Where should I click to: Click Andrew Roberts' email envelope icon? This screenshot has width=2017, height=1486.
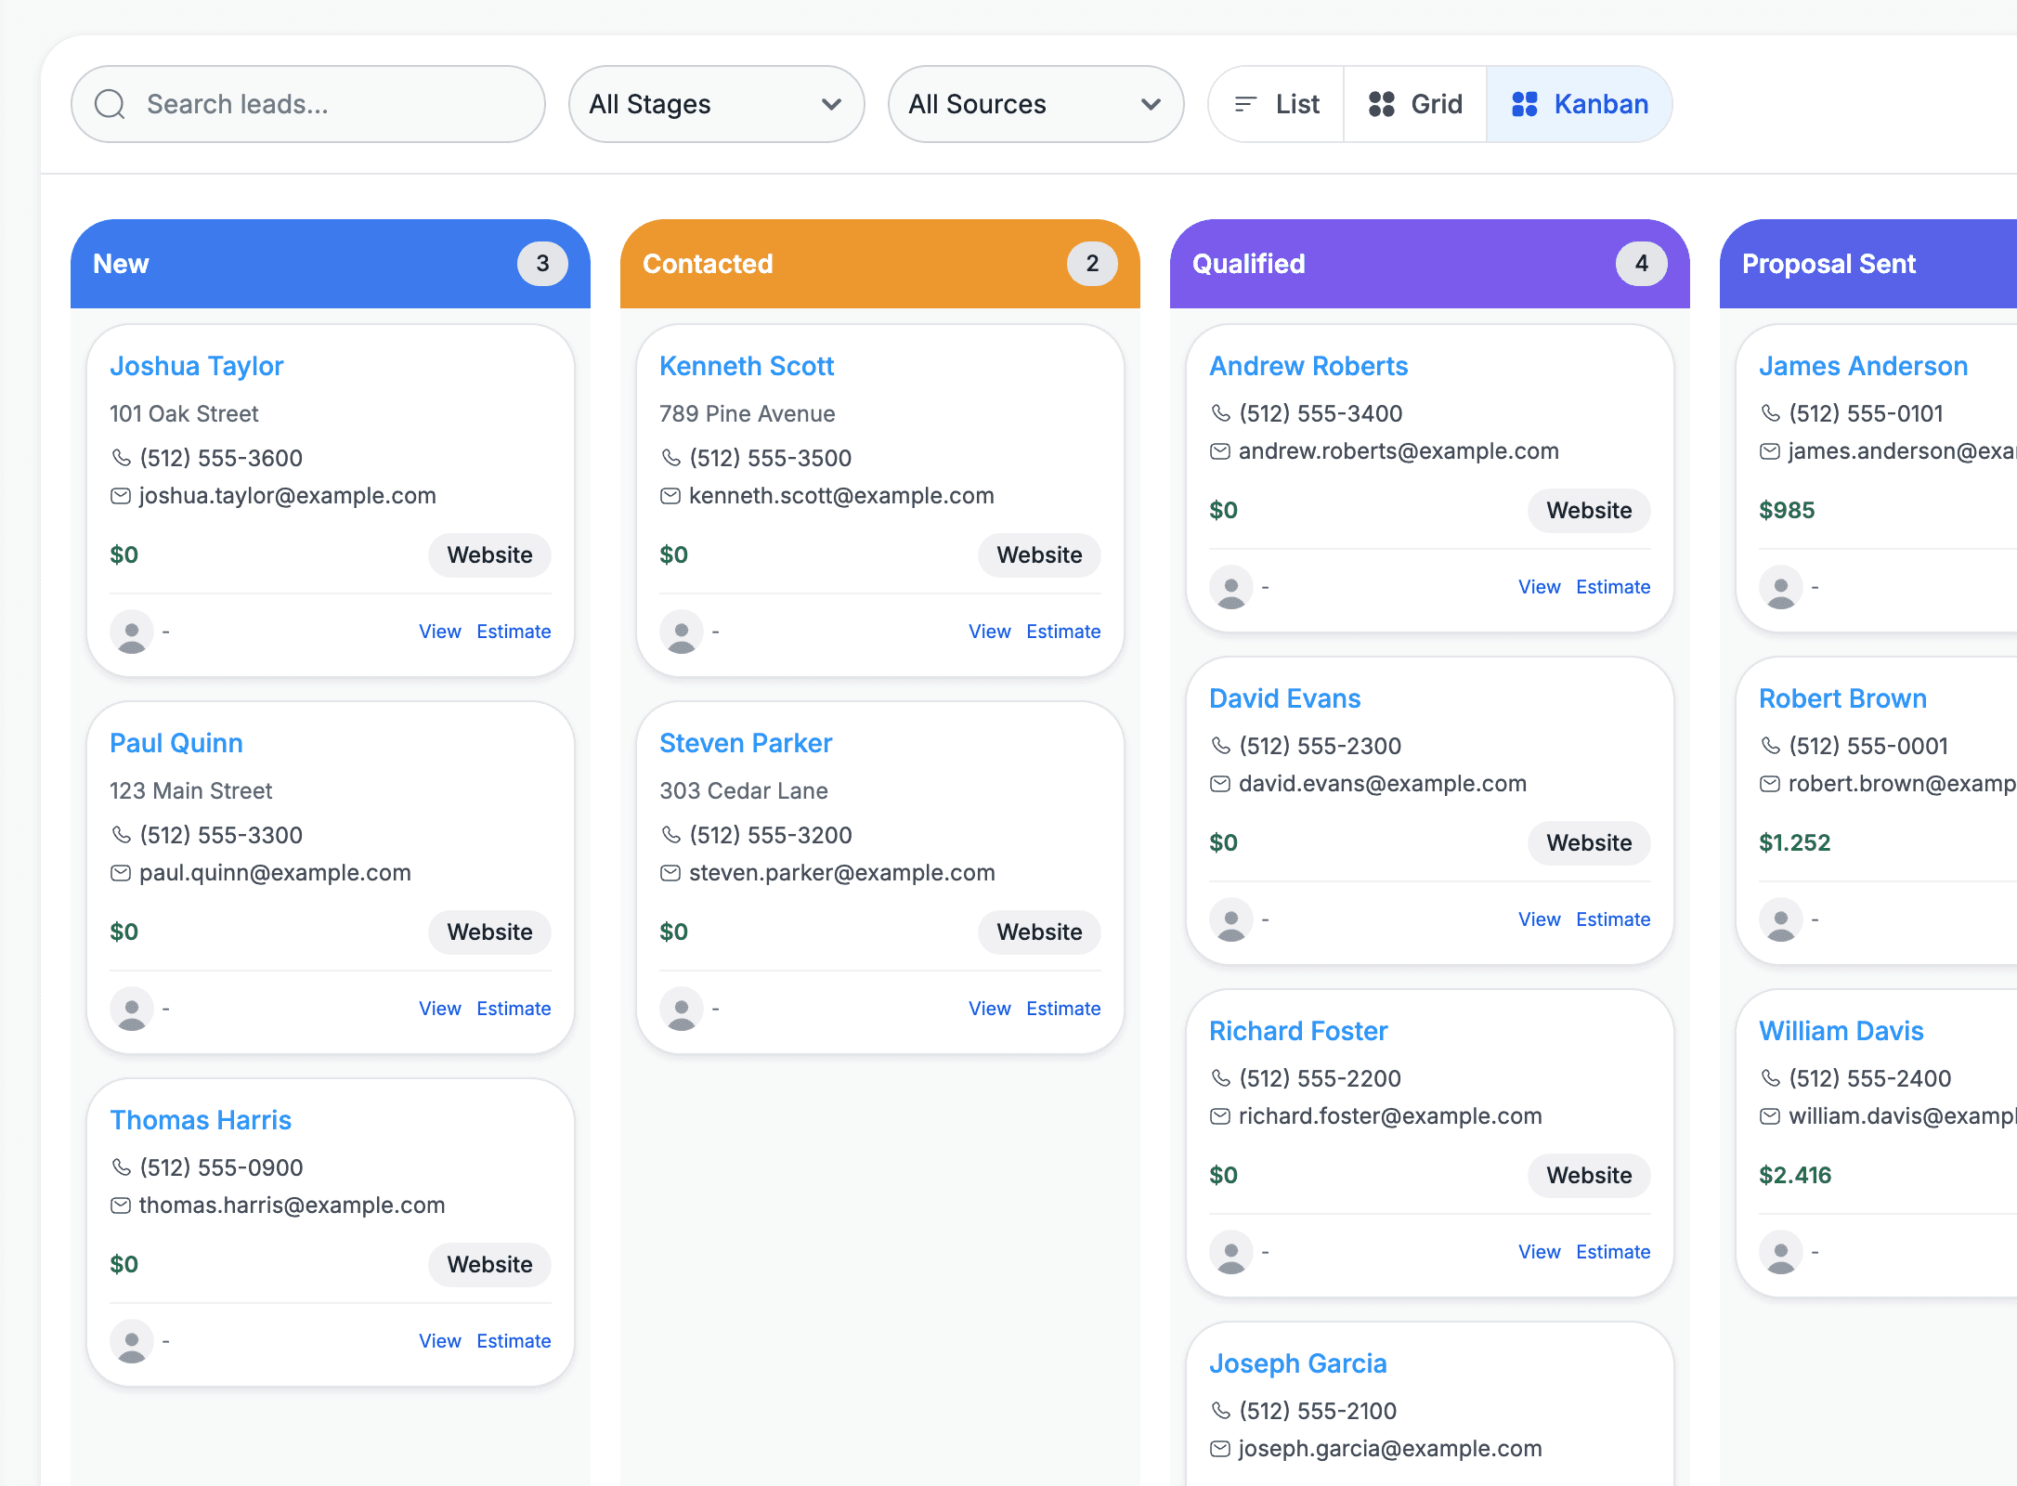coord(1220,451)
